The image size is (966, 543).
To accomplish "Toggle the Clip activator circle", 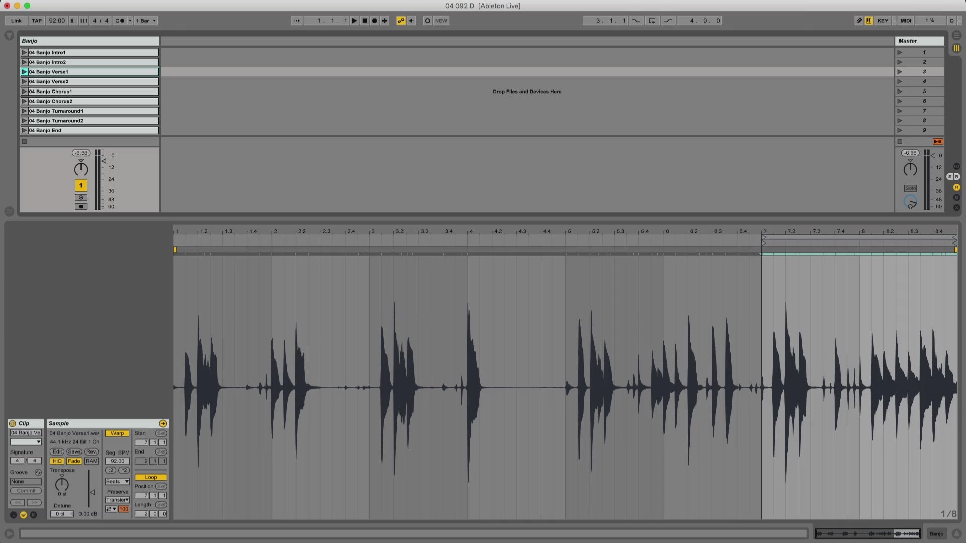I will pos(13,424).
